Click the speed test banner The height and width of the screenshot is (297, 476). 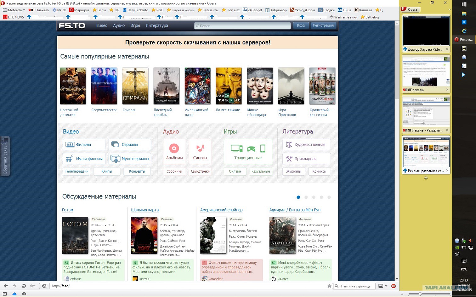point(198,42)
